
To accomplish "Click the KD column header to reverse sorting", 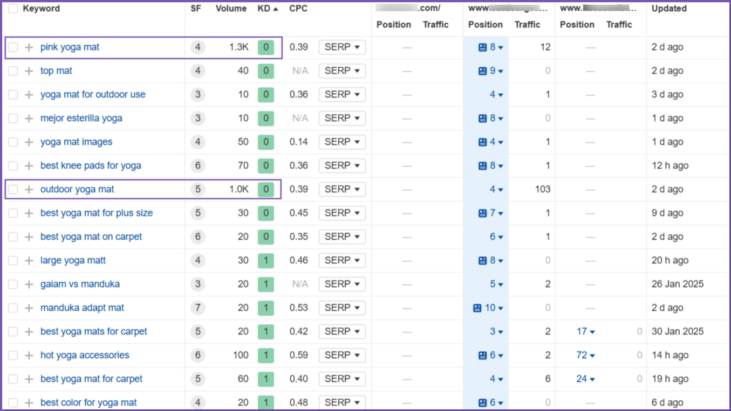I will tap(263, 8).
